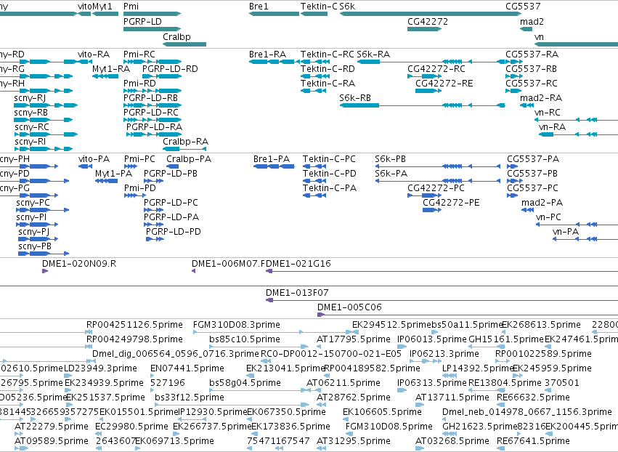This screenshot has height=452, width=618.
Task: Click the CG42272 gene glyph
Action: coord(425,29)
